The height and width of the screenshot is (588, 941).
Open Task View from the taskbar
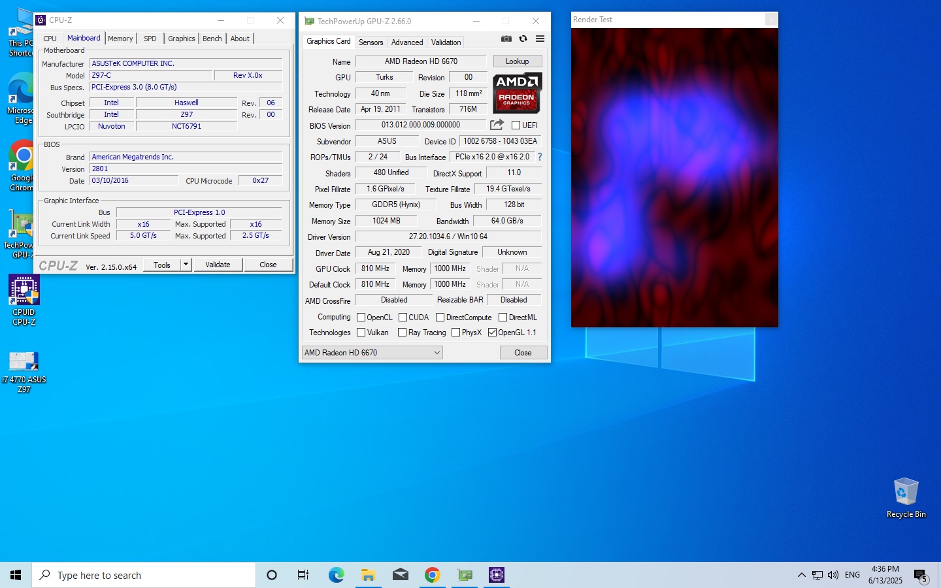[x=303, y=575]
